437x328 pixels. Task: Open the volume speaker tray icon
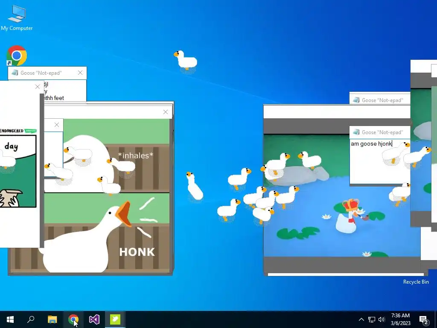pos(382,319)
